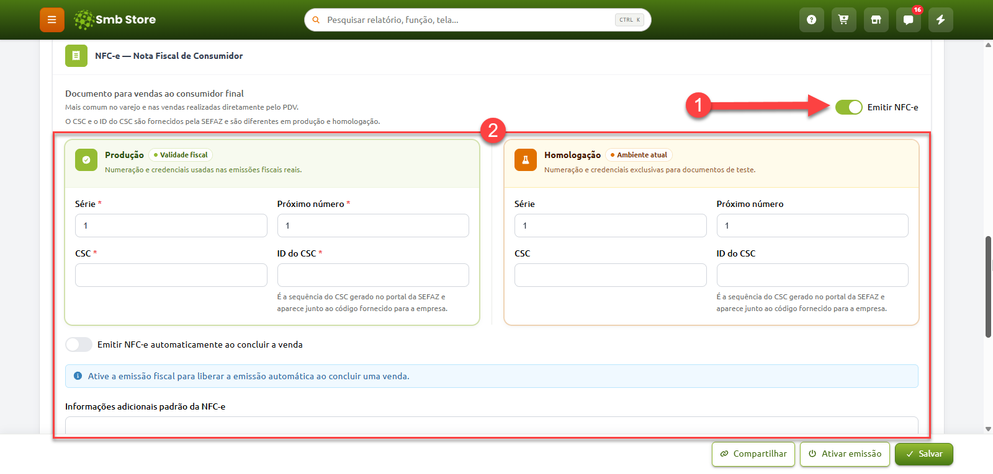Image resolution: width=993 pixels, height=474 pixels.
Task: Open chat messages with 16 badge
Action: [x=909, y=20]
